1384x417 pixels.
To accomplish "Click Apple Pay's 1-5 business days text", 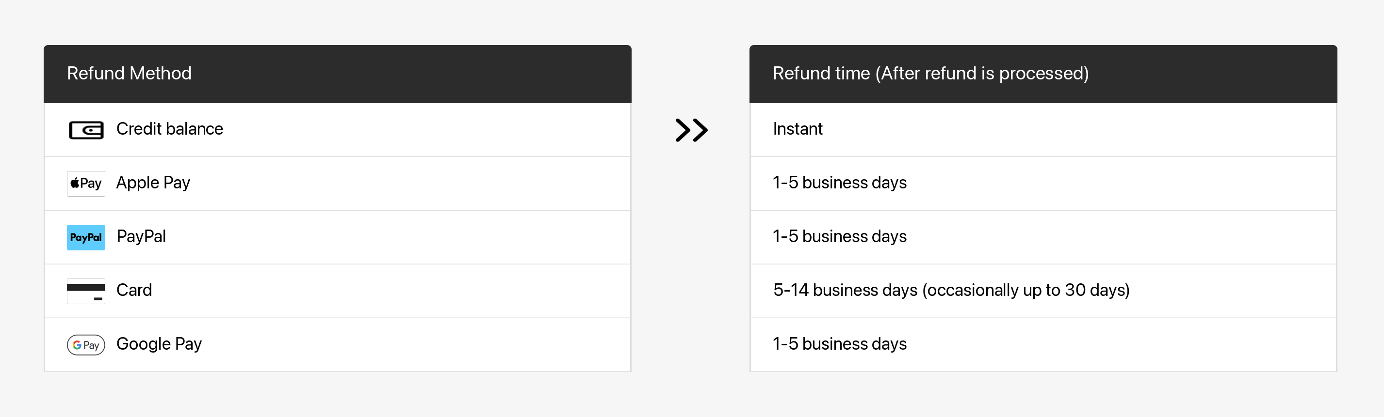I will (x=839, y=183).
